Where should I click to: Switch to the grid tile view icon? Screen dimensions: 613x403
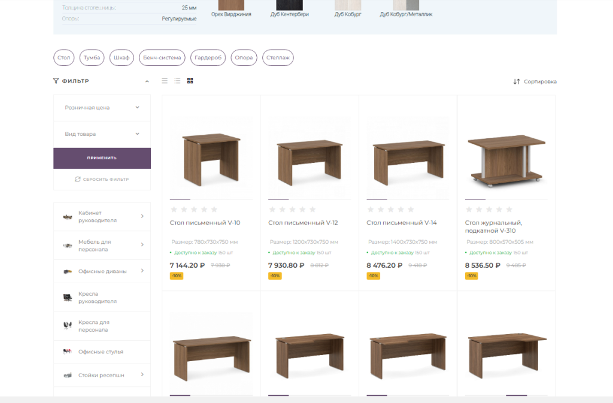(190, 81)
